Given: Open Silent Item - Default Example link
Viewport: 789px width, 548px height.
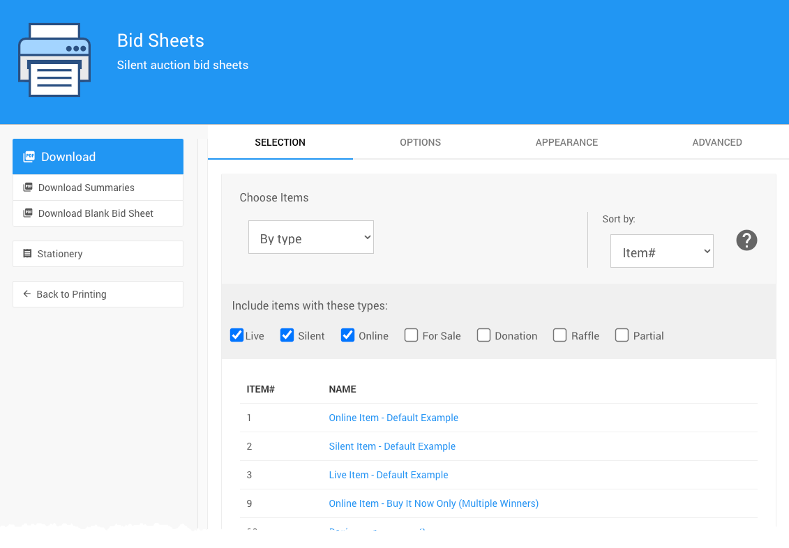Looking at the screenshot, I should click(392, 446).
